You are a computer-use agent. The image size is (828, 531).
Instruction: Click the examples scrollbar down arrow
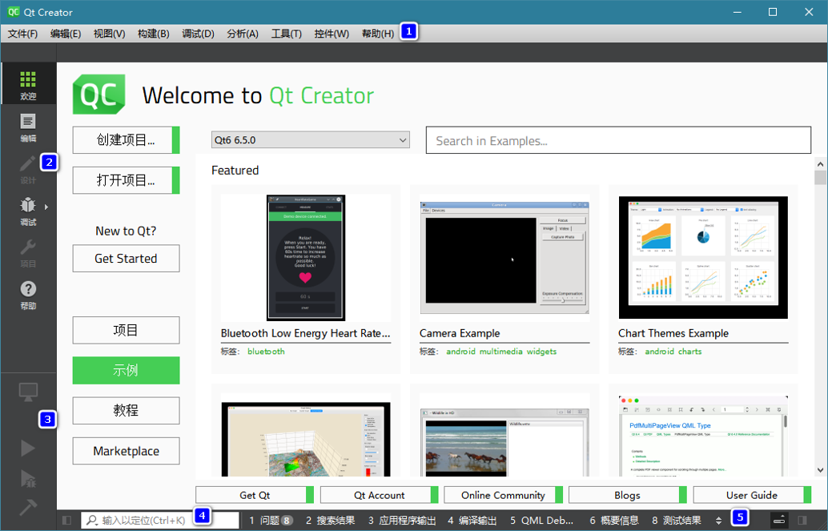click(820, 469)
